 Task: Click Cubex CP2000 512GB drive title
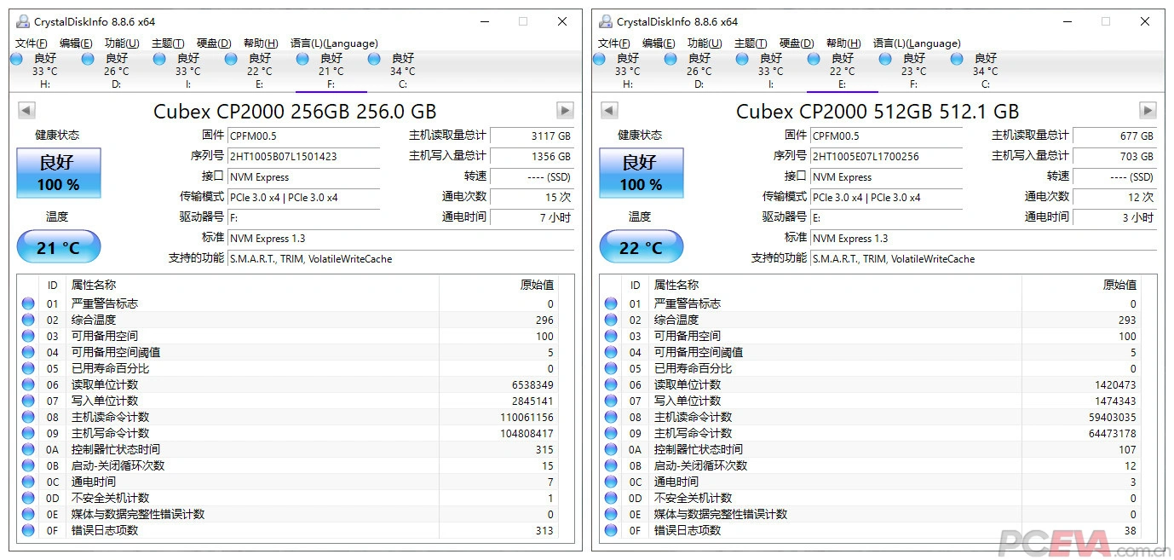tap(878, 111)
